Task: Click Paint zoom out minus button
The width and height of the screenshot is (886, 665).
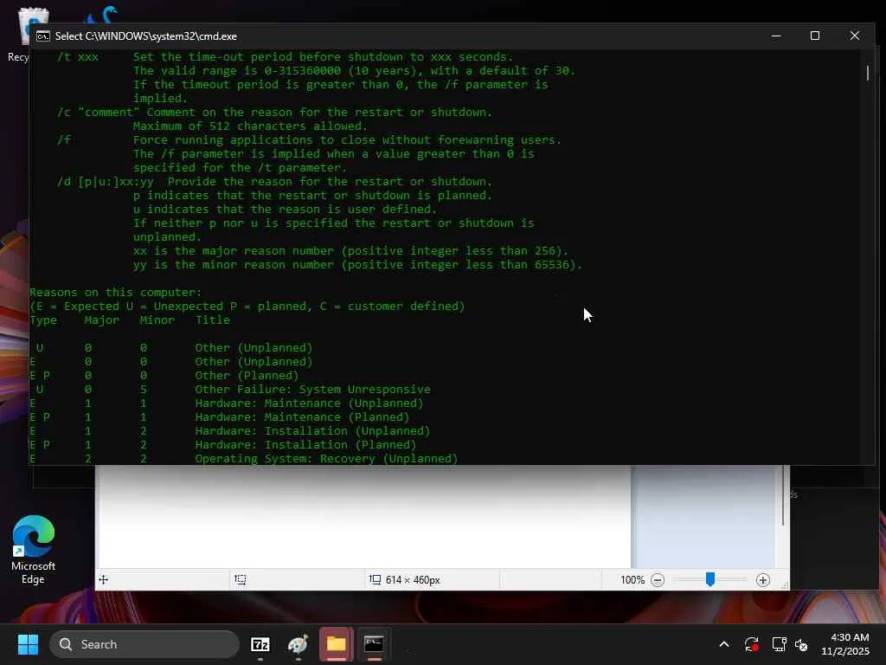Action: coord(658,580)
